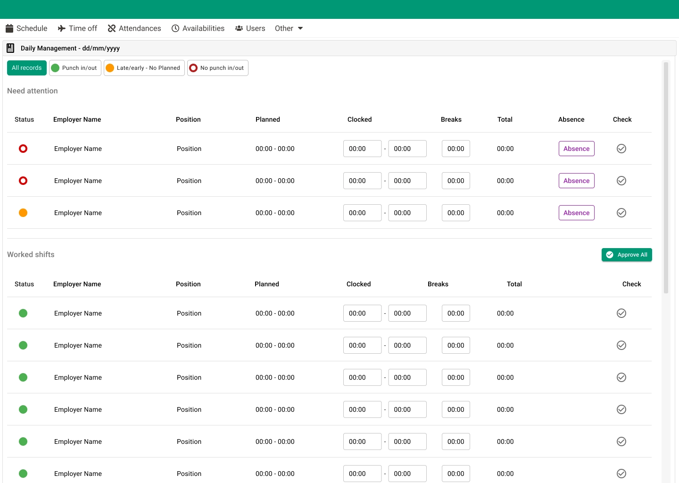Click the Daily Management bookmark icon

pyautogui.click(x=10, y=48)
